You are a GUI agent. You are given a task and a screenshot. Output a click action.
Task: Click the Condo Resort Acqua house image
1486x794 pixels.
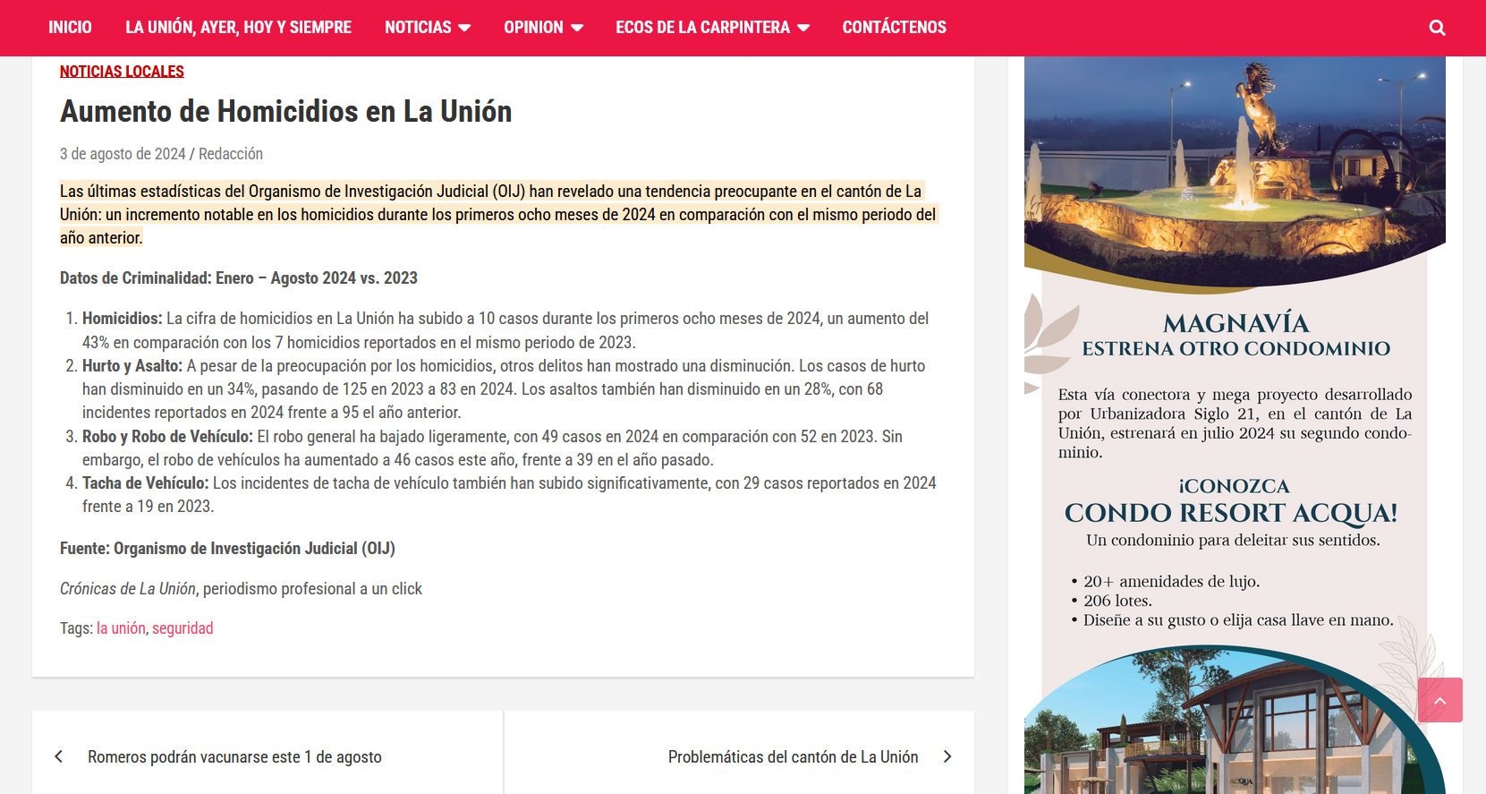1235,721
